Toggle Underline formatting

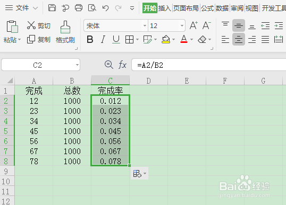coord(116,39)
